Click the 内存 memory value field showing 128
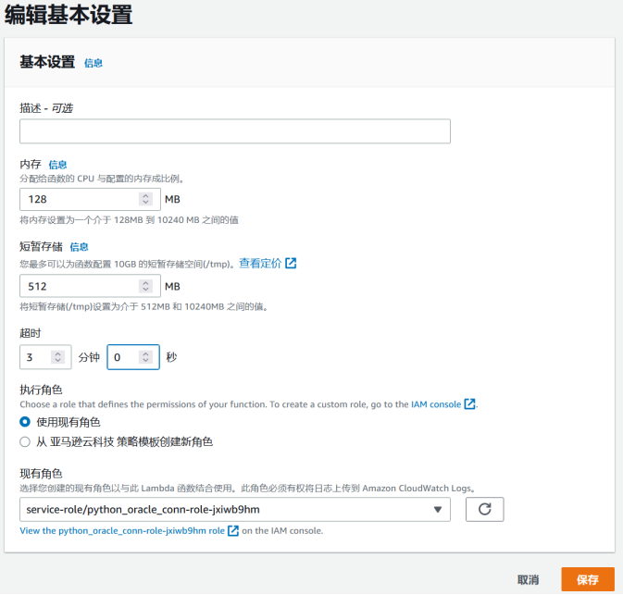Image resolution: width=623 pixels, height=595 pixels. 90,199
